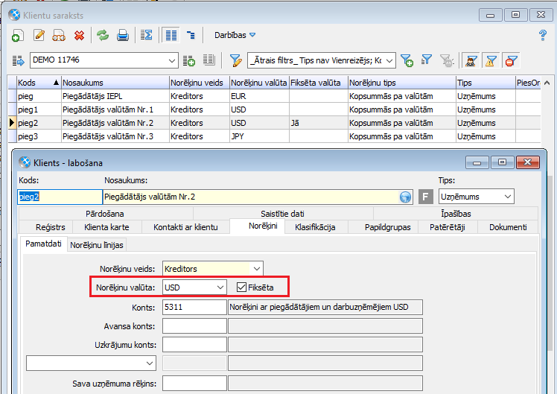Click the edit record pencil icon
This screenshot has height=394, width=557.
pyautogui.click(x=39, y=35)
